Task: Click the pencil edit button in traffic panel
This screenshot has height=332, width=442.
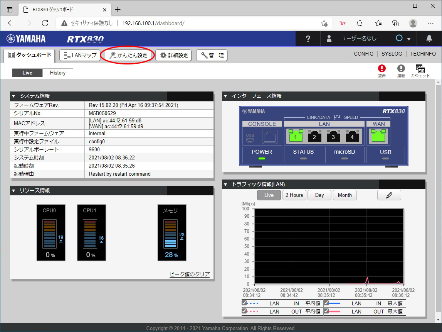Action: point(389,195)
